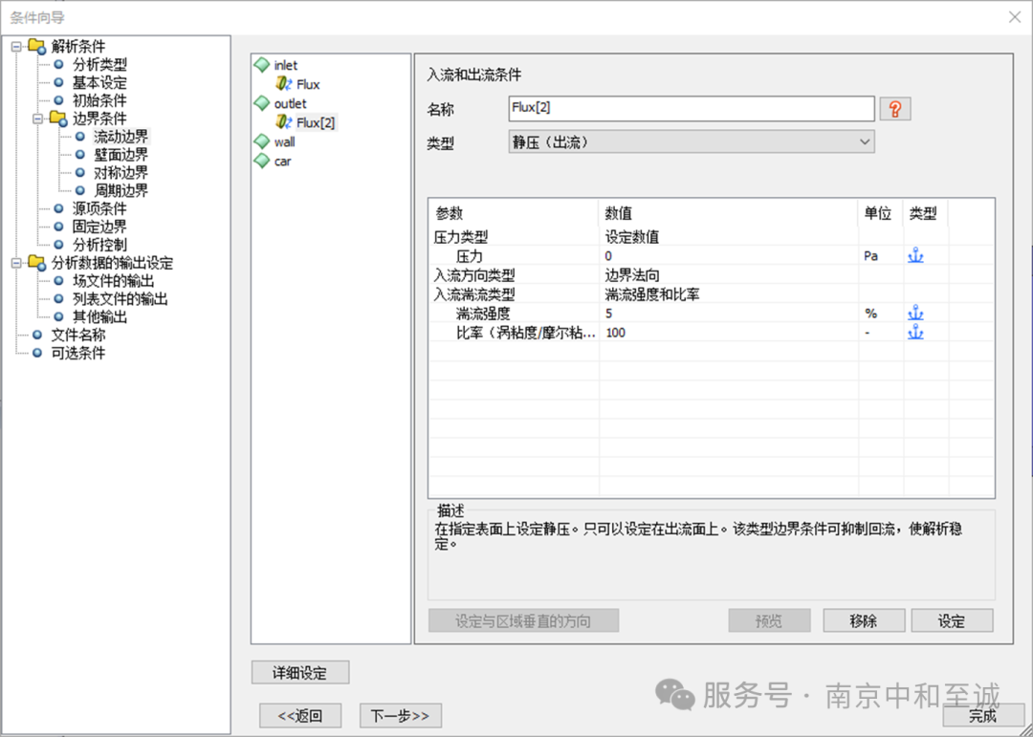Click the <<返回 button

[x=300, y=716]
